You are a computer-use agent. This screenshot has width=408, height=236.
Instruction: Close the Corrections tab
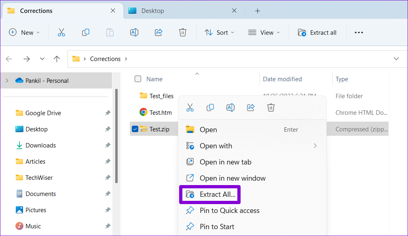point(113,11)
